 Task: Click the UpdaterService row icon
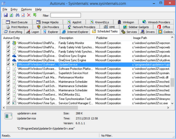pos(14,64)
